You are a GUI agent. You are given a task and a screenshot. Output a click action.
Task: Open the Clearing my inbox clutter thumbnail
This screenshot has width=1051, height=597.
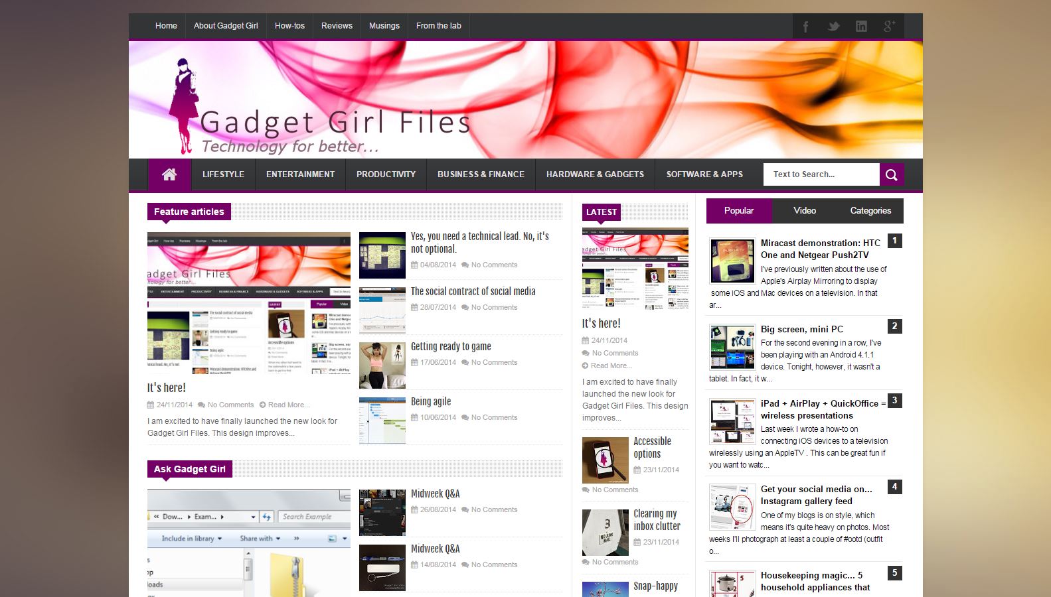click(x=606, y=533)
